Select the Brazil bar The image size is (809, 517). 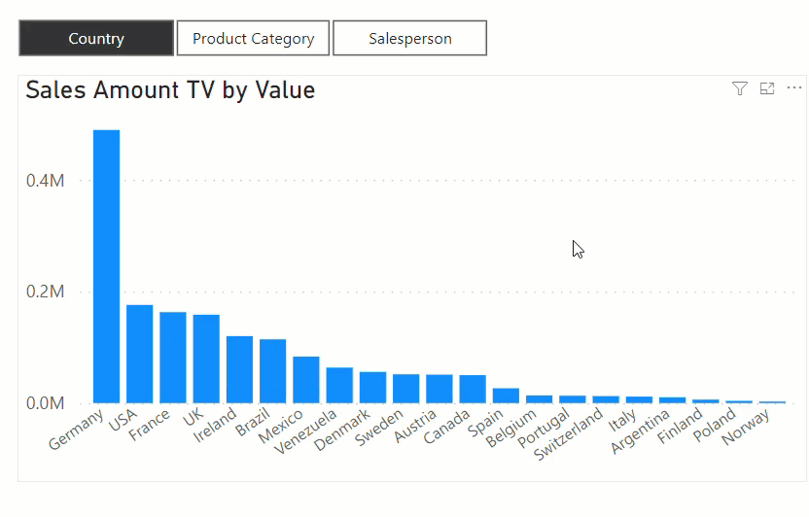pos(273,371)
